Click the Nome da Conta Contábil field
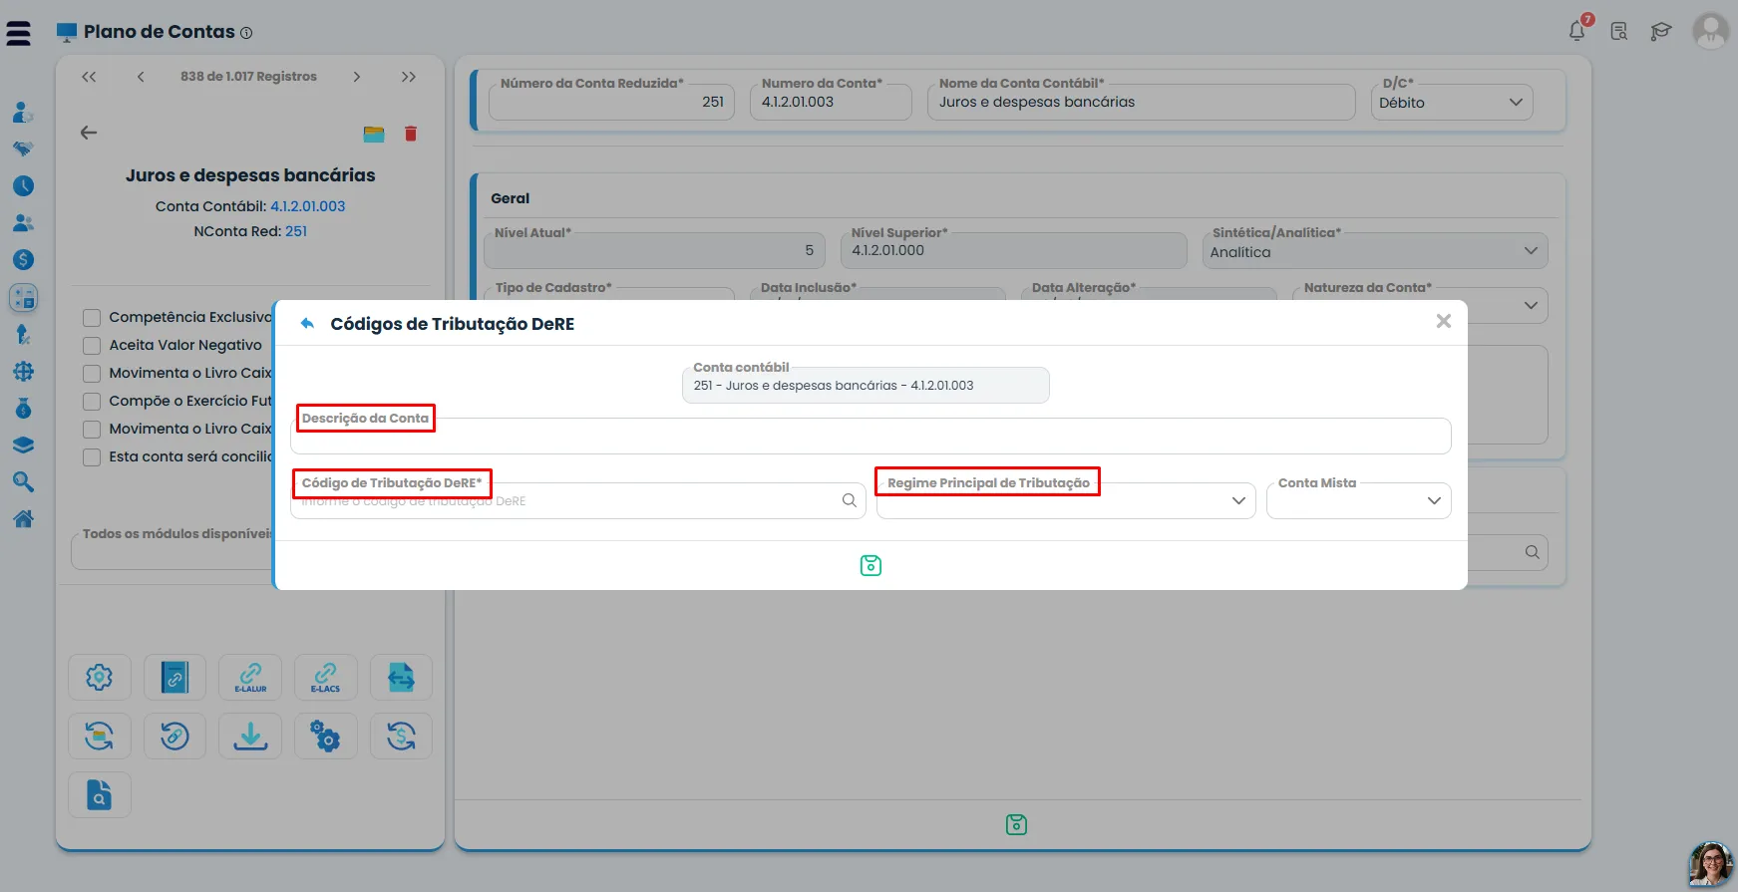 [1142, 102]
